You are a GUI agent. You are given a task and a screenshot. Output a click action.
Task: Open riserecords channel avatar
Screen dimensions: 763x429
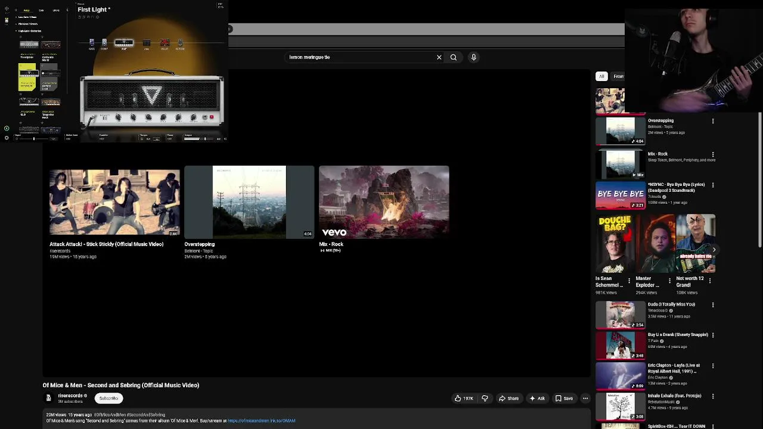click(x=48, y=398)
